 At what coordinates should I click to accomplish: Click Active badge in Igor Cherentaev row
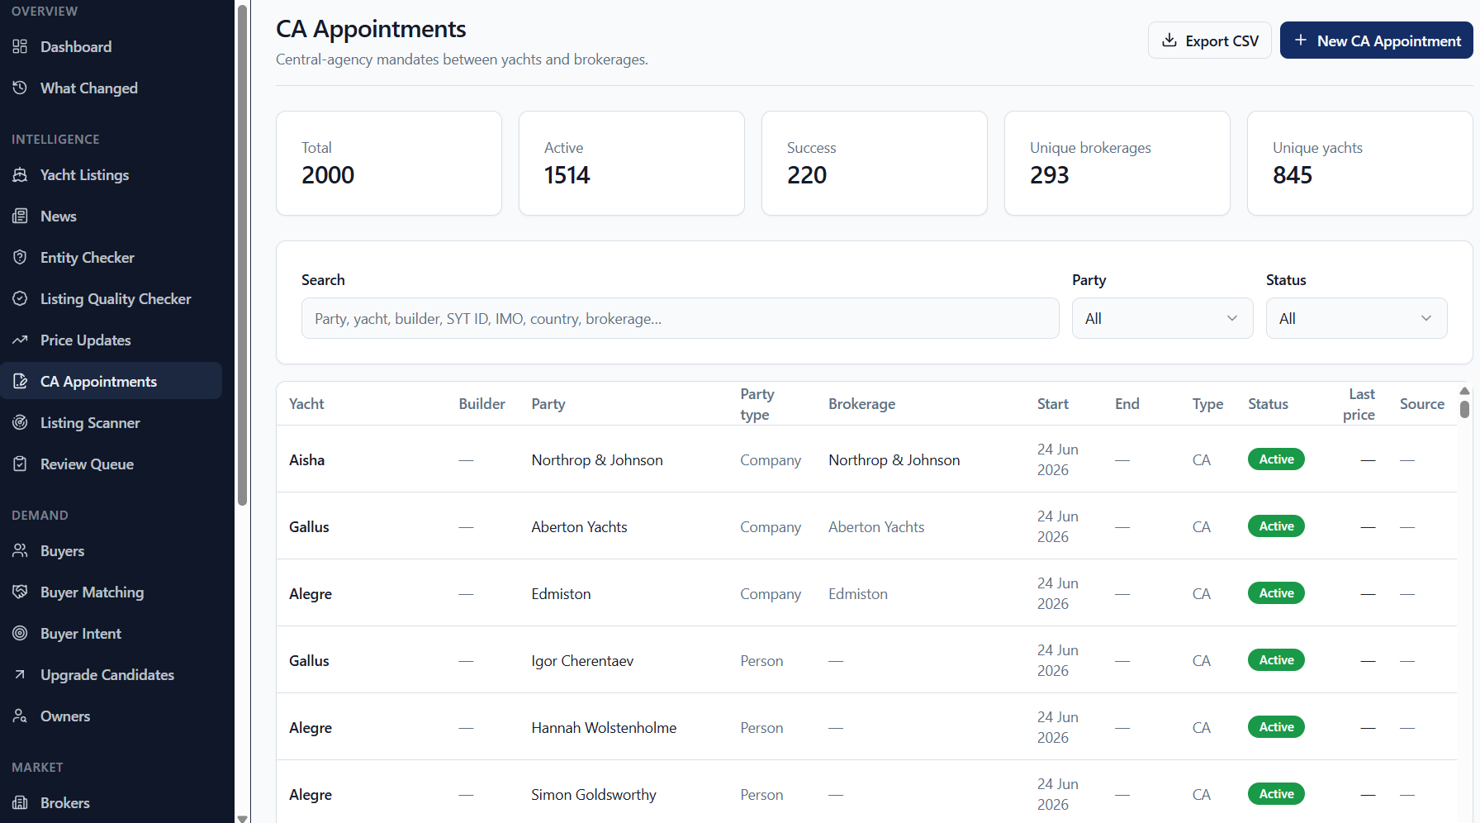[x=1276, y=660]
